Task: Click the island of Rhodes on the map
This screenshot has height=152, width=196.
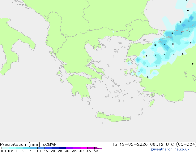Action: tap(151, 103)
